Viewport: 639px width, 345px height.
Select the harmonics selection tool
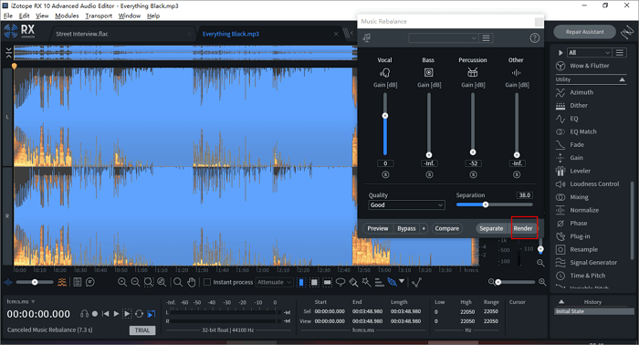click(x=380, y=282)
